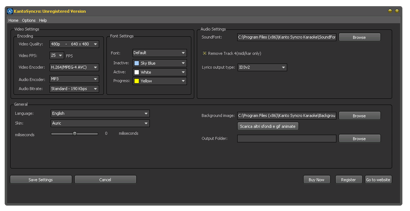
Task: Click Scarica altri sfondi e gif animate
Action: click(x=268, y=126)
